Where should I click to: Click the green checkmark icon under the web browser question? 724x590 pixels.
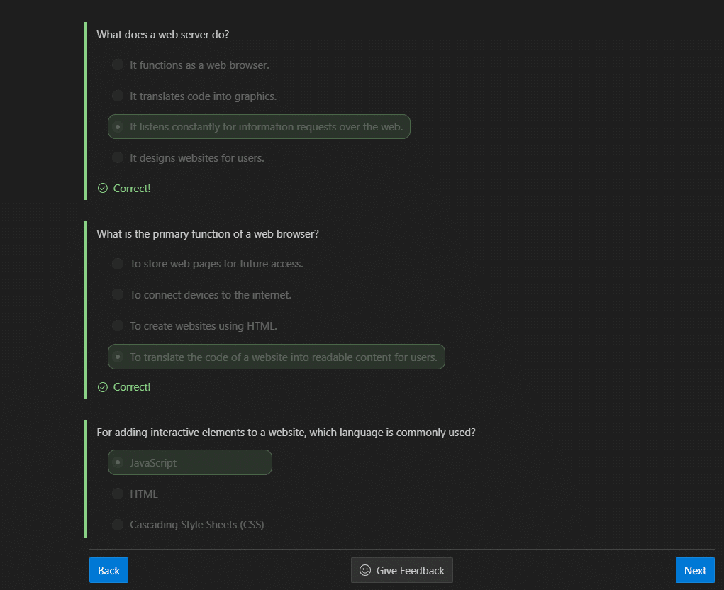pyautogui.click(x=103, y=387)
